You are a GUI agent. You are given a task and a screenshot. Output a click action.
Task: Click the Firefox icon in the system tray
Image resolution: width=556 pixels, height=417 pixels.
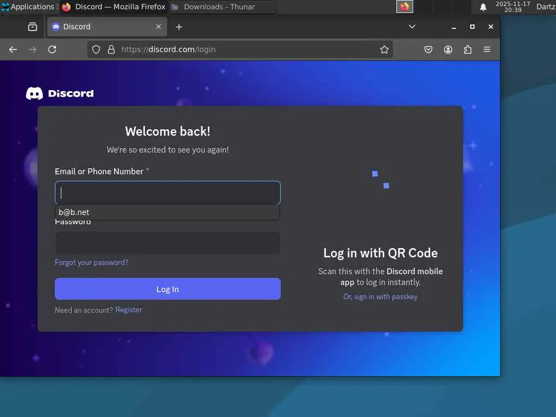405,7
